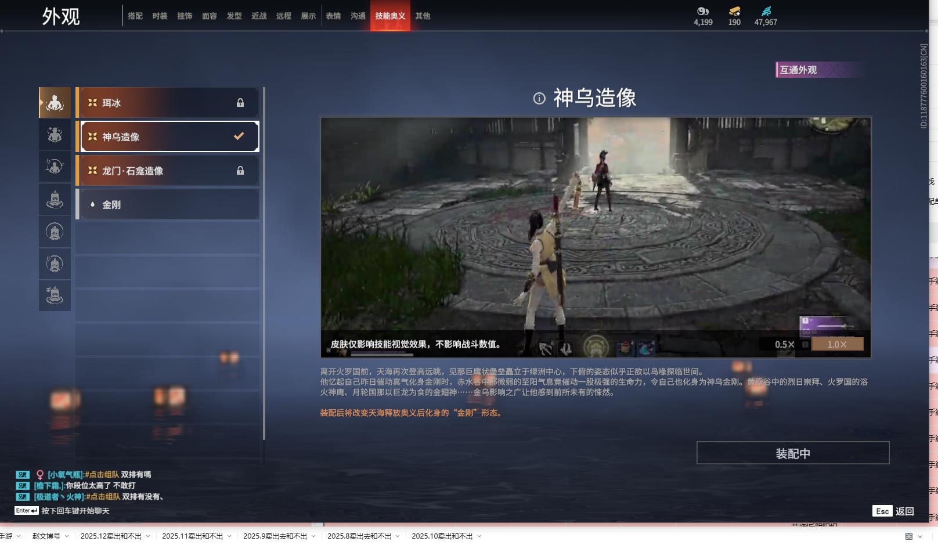Expand the 赵文博号 sheet tab dropdown arrow
Viewport: 938px width, 545px height.
click(67, 536)
